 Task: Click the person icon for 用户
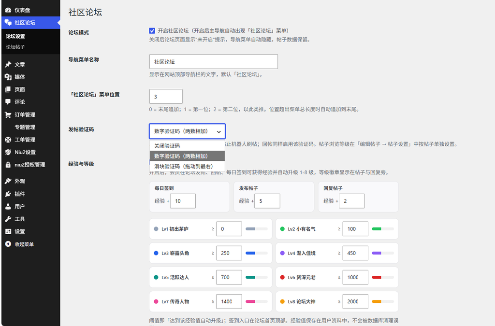coord(8,207)
